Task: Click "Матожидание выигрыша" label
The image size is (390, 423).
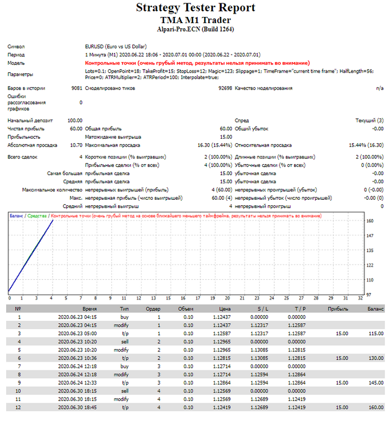Action: [113, 137]
